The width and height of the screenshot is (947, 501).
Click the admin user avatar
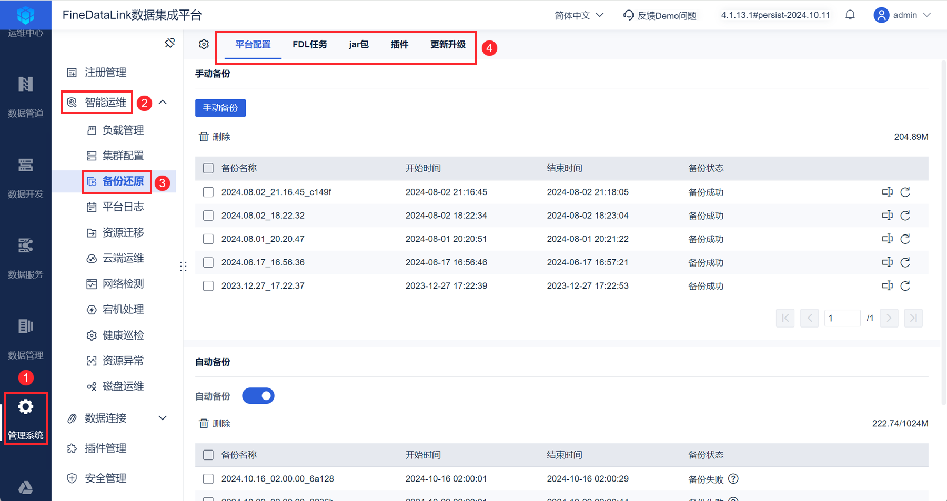[x=881, y=15]
